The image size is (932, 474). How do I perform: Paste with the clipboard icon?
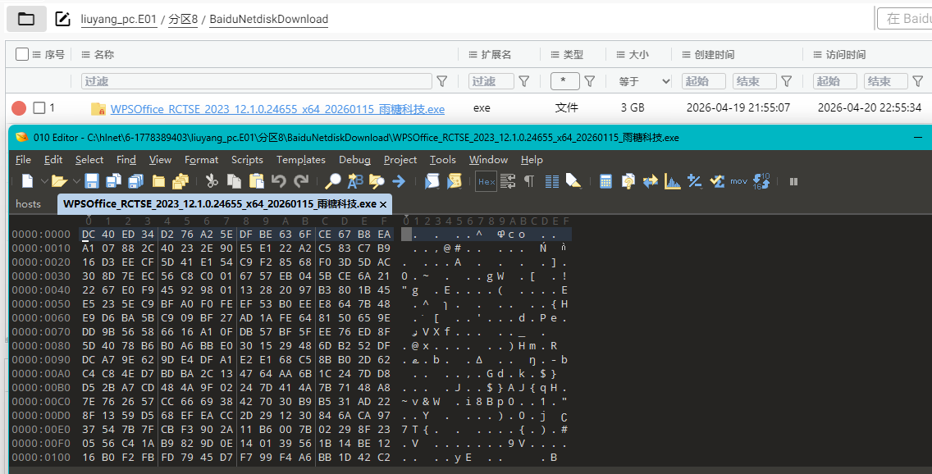pyautogui.click(x=256, y=181)
